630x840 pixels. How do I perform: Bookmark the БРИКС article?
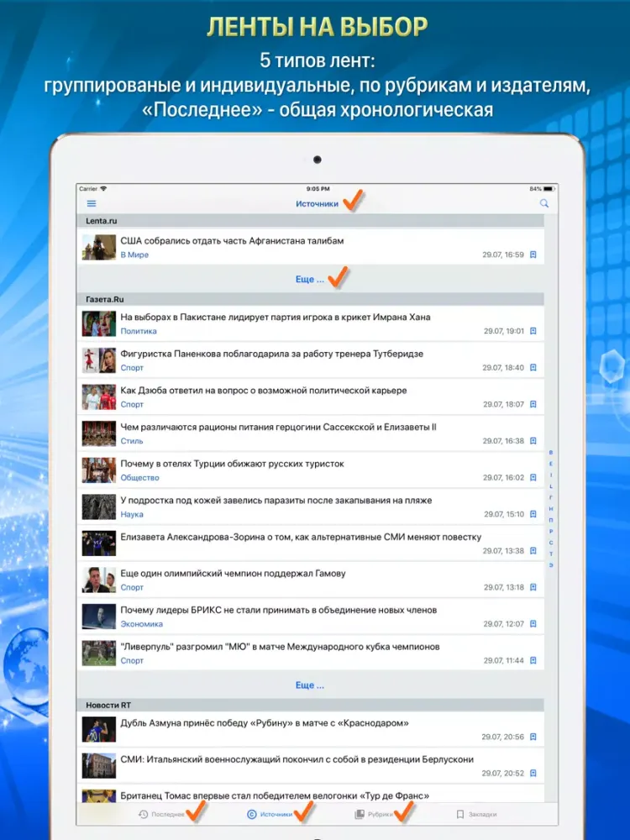533,624
